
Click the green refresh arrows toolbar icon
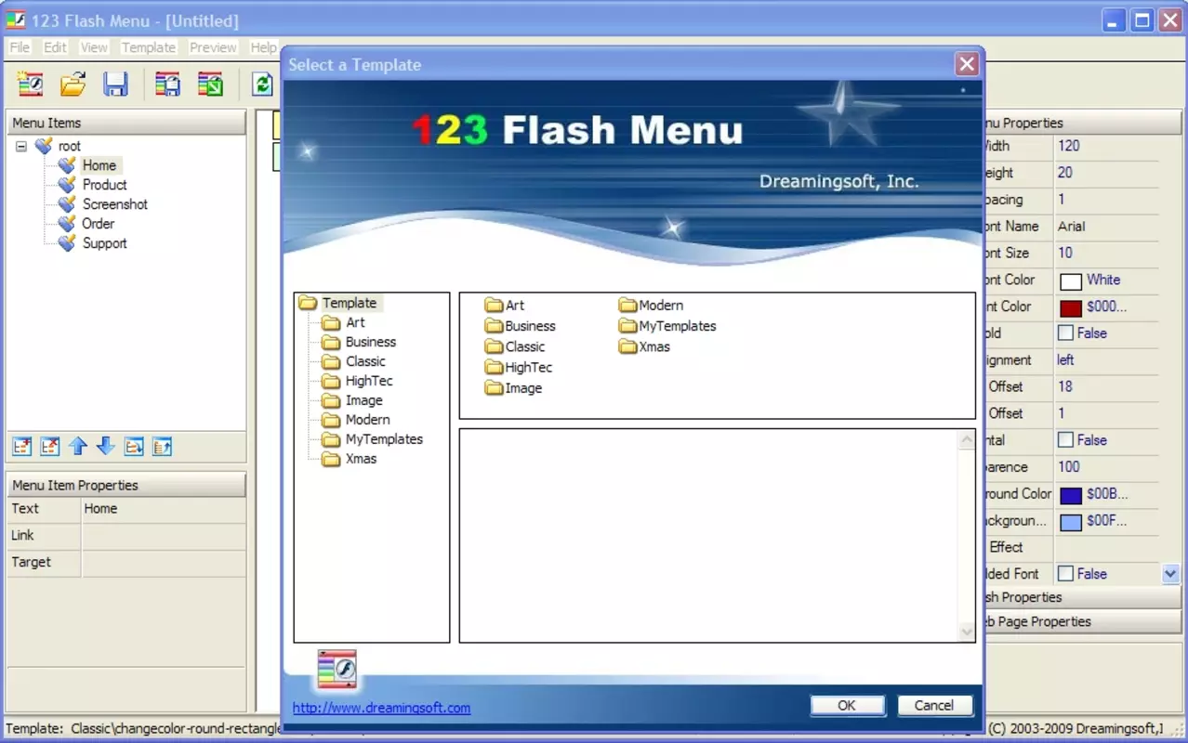coord(263,85)
